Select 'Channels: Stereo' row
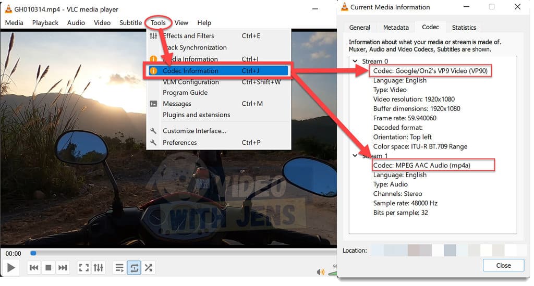Screen dimensions: 534x286 coord(397,194)
